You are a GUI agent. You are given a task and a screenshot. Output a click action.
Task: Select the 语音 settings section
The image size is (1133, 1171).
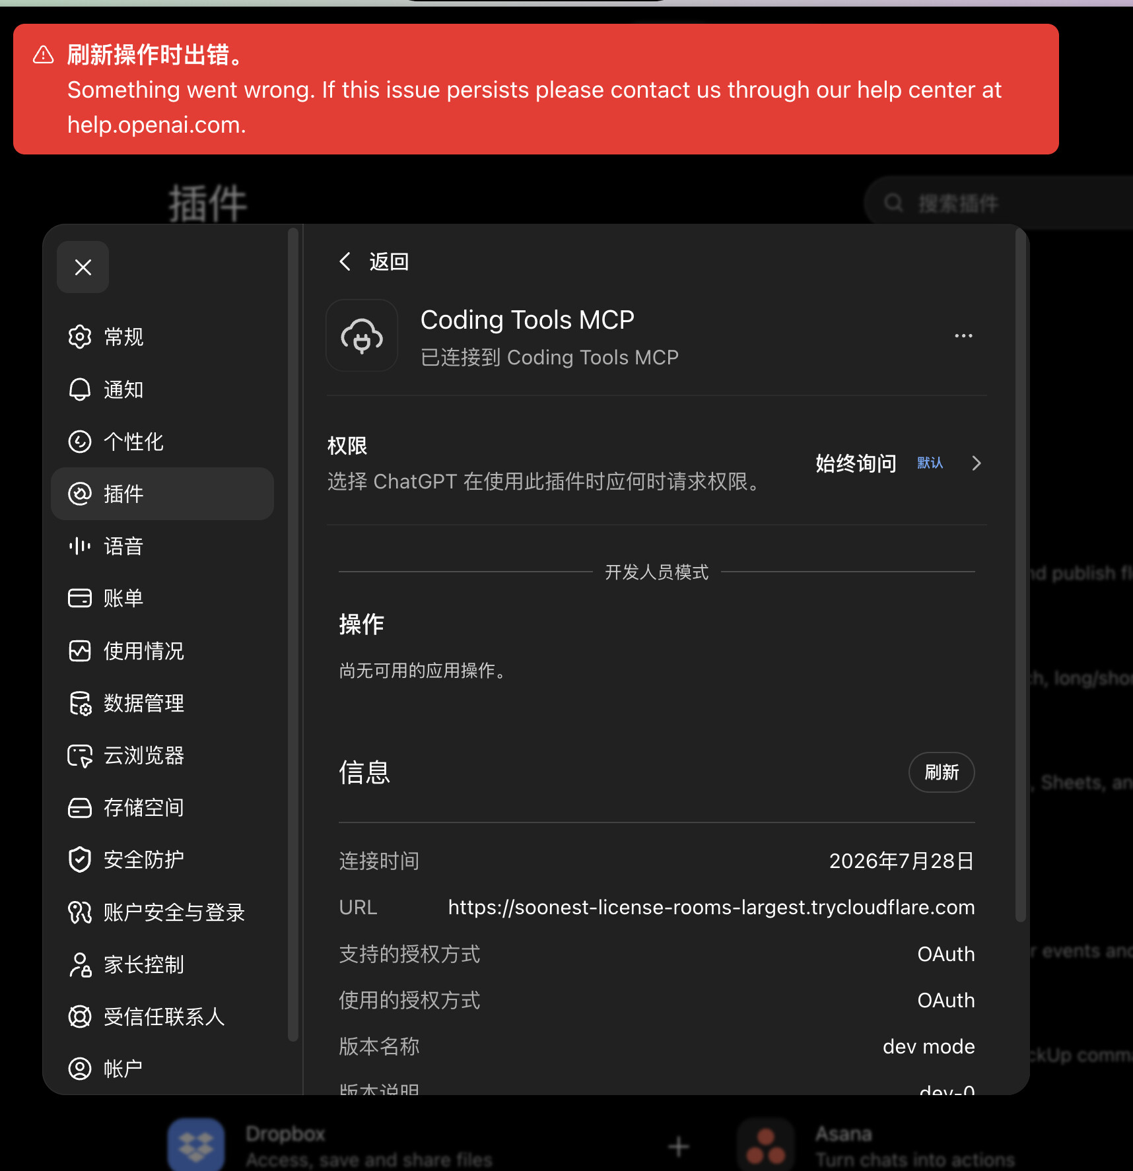coord(162,546)
